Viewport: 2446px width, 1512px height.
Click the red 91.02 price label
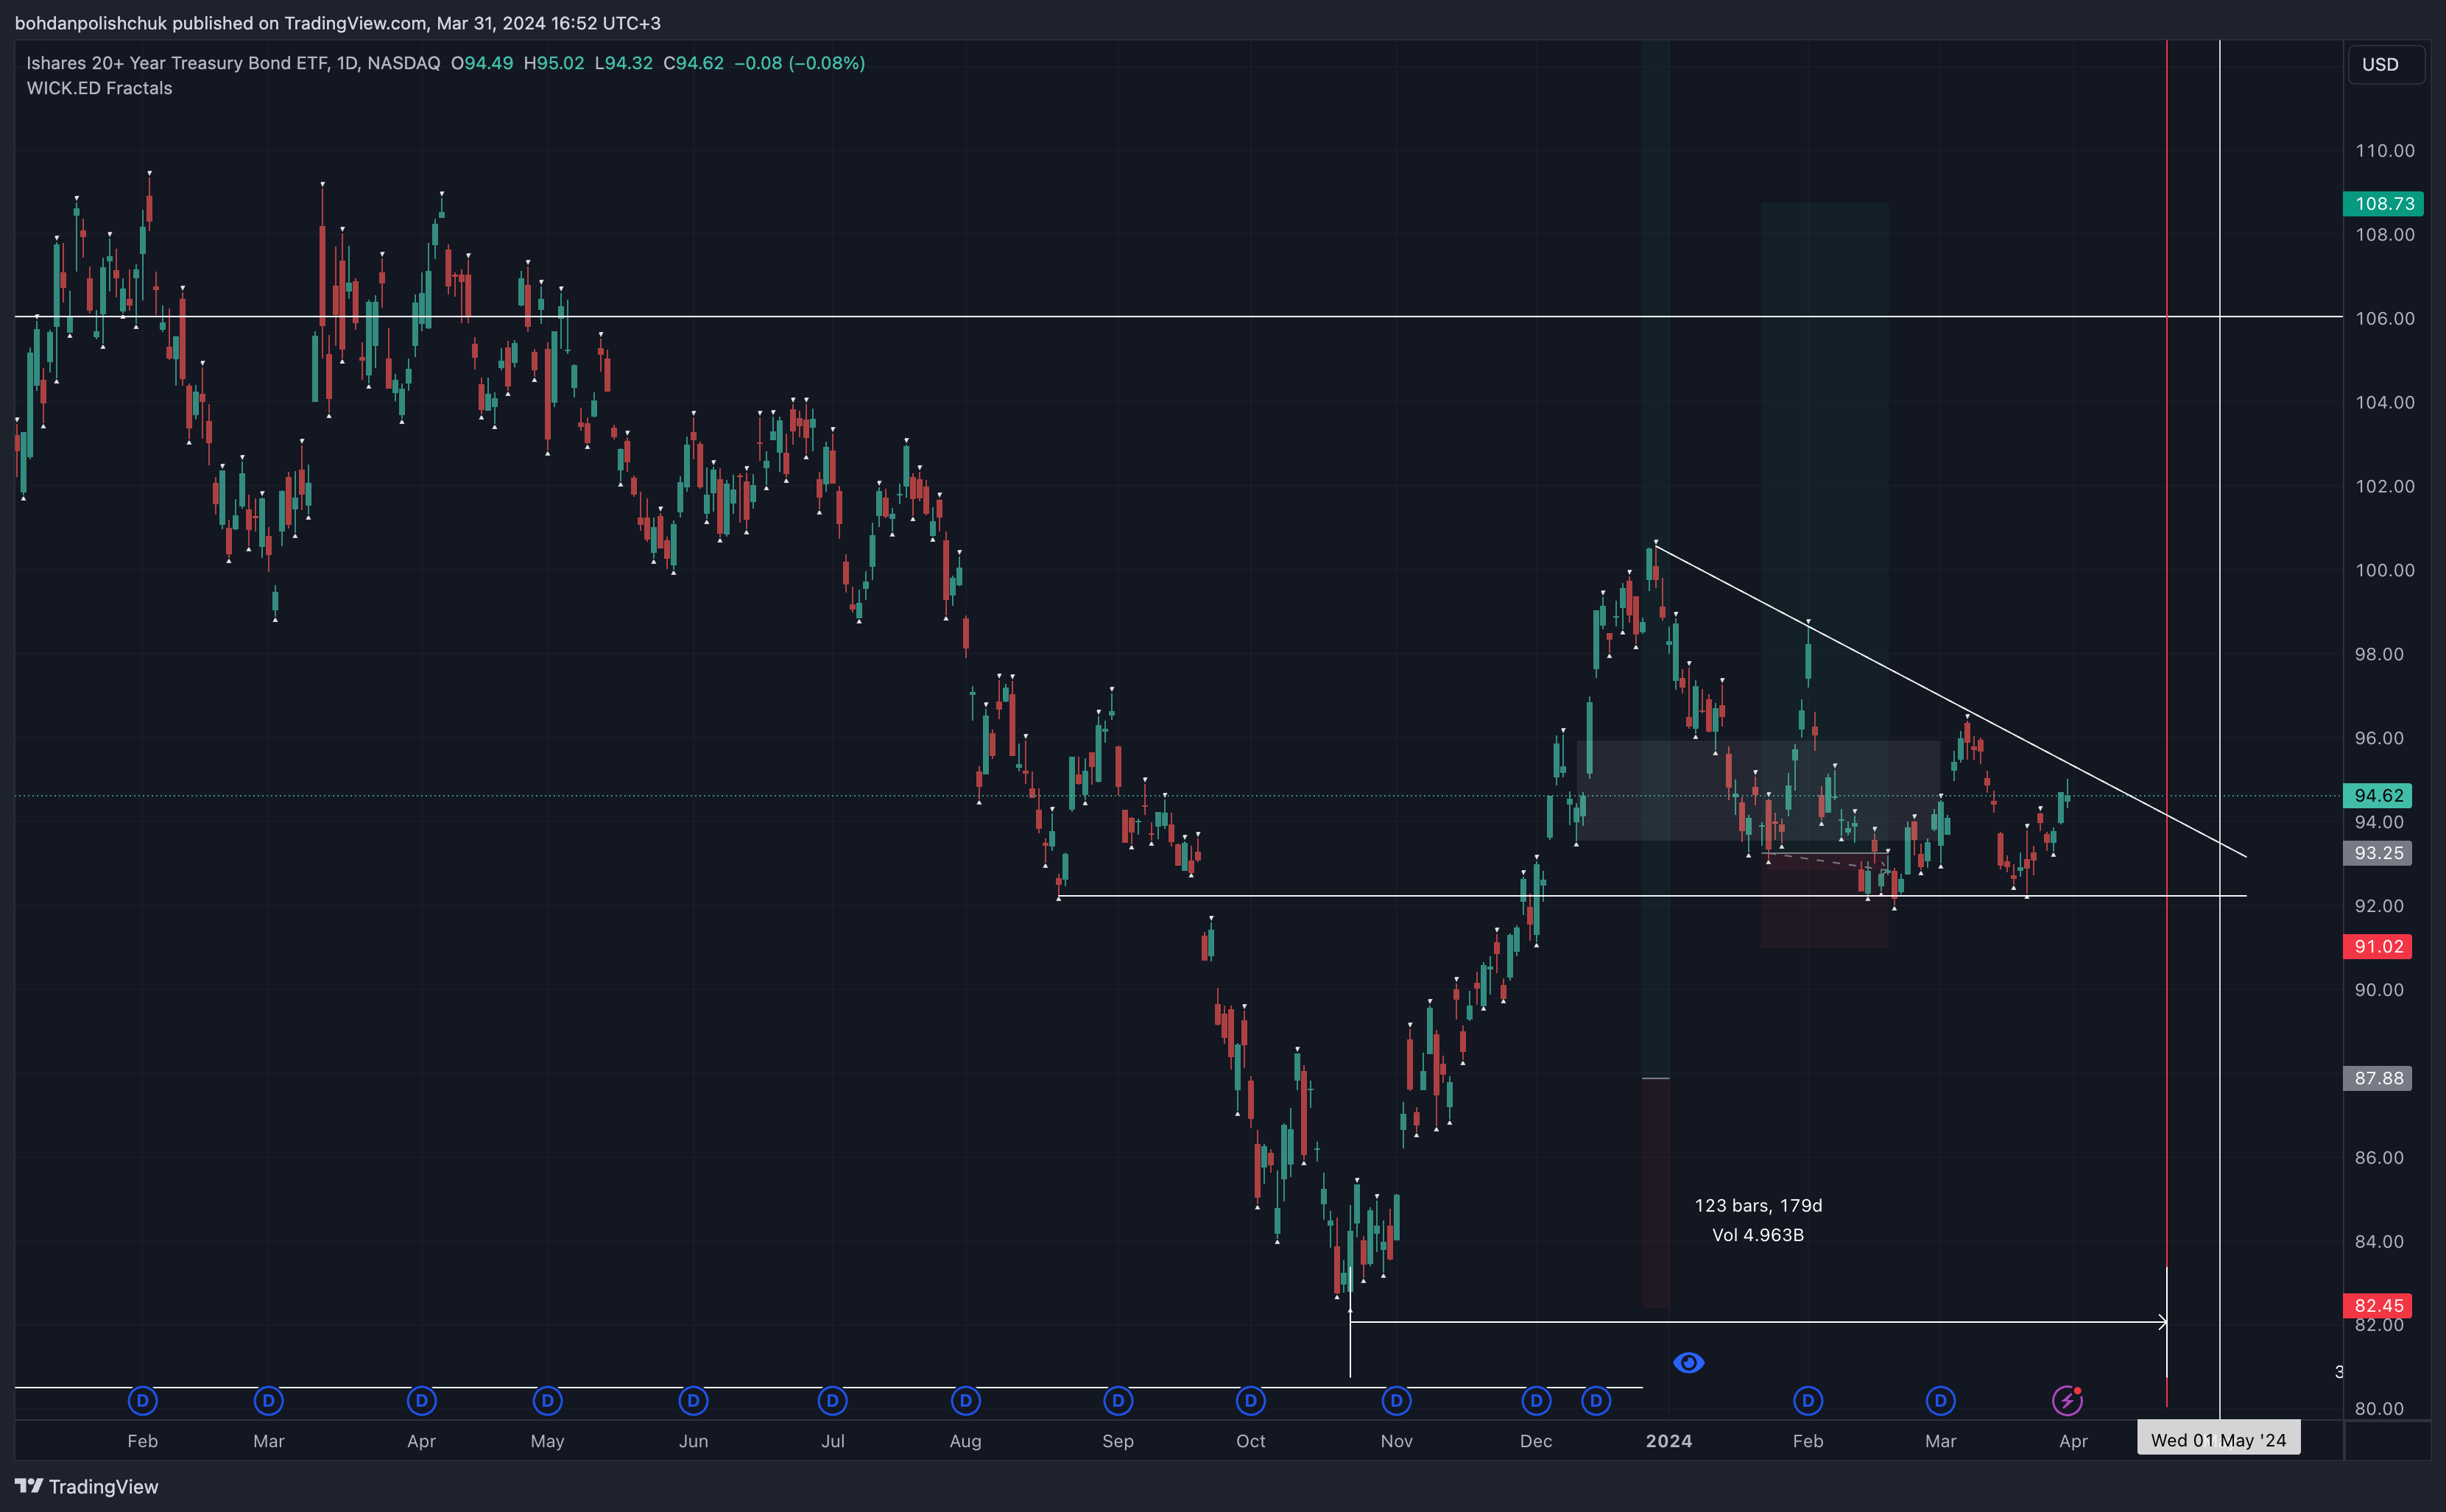[x=2377, y=946]
